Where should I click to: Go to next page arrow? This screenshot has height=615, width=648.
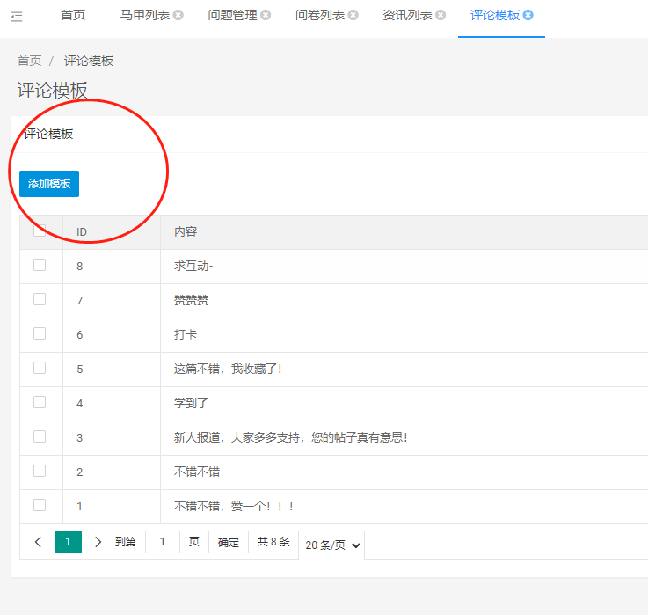(98, 542)
